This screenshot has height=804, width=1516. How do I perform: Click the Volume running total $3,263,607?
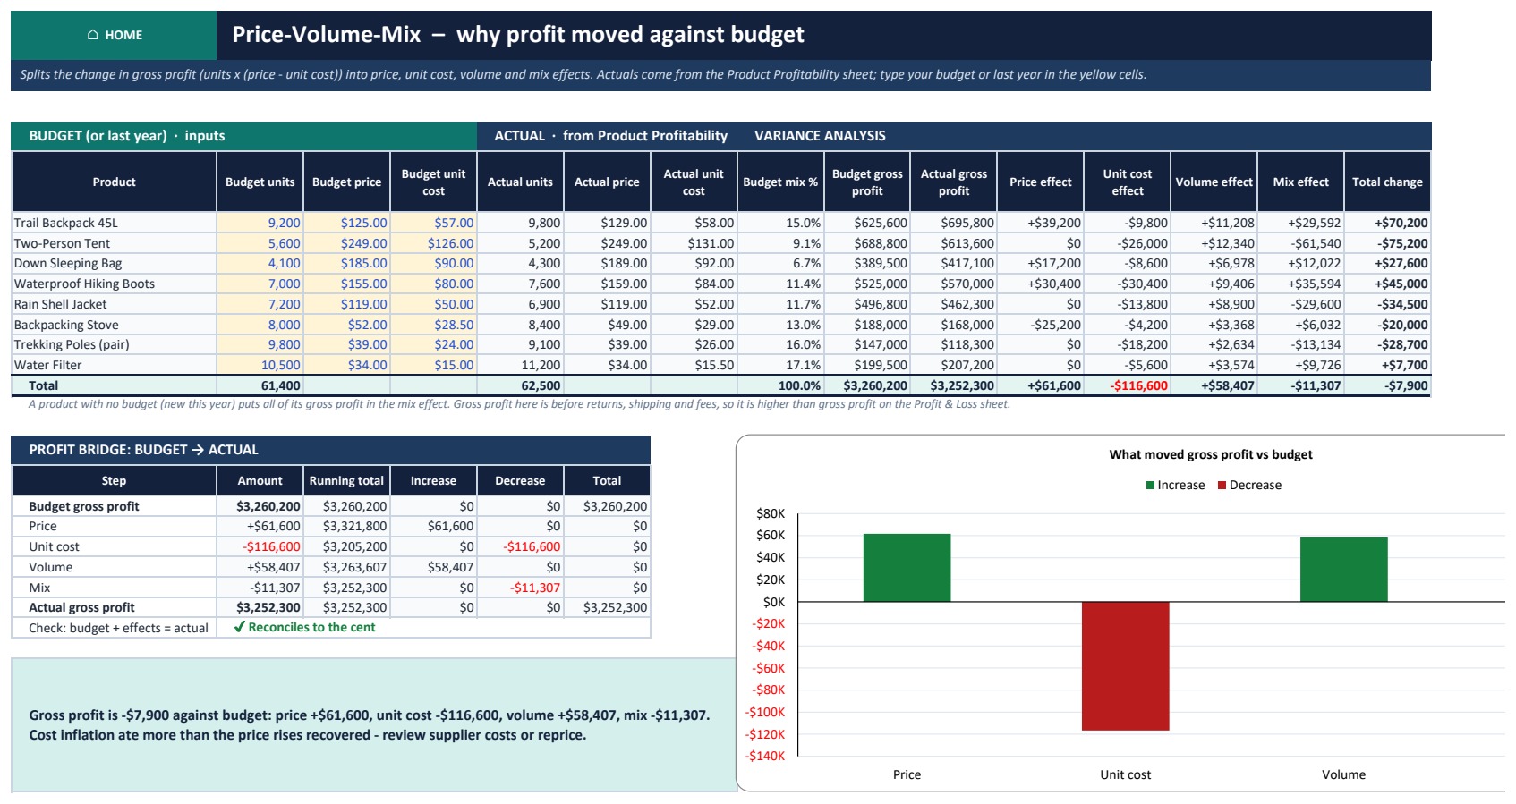point(346,567)
